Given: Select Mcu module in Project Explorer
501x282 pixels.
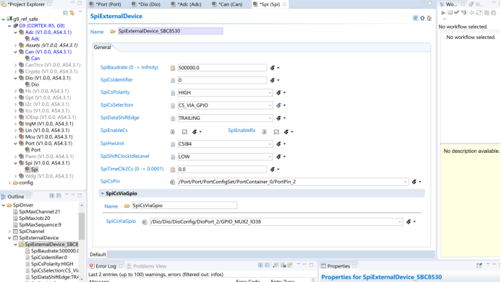Looking at the screenshot, I should pyautogui.click(x=49, y=137).
